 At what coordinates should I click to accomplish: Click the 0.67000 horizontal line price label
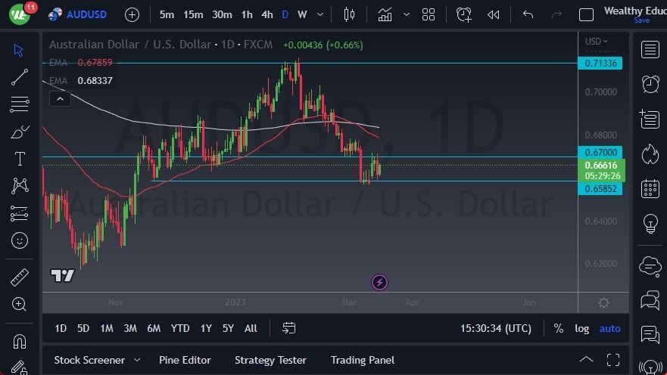[x=600, y=152]
